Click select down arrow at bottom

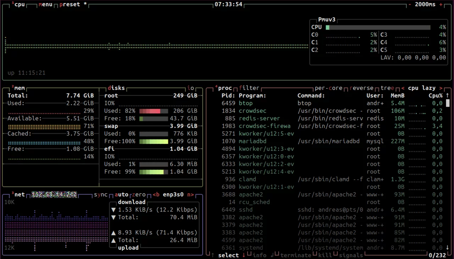coord(244,255)
